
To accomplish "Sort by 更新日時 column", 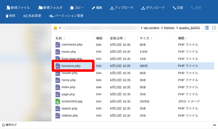I will 118,38.
